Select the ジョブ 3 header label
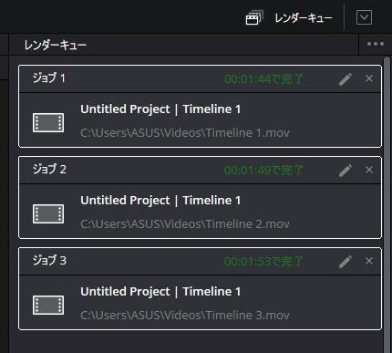 [x=49, y=260]
